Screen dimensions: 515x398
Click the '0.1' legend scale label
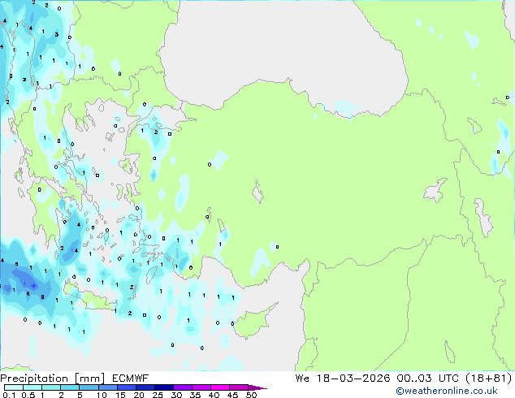[x=9, y=395]
